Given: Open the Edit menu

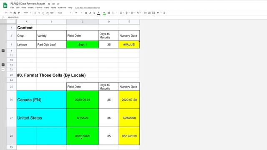Looking at the screenshot, I should coord(18,7).
